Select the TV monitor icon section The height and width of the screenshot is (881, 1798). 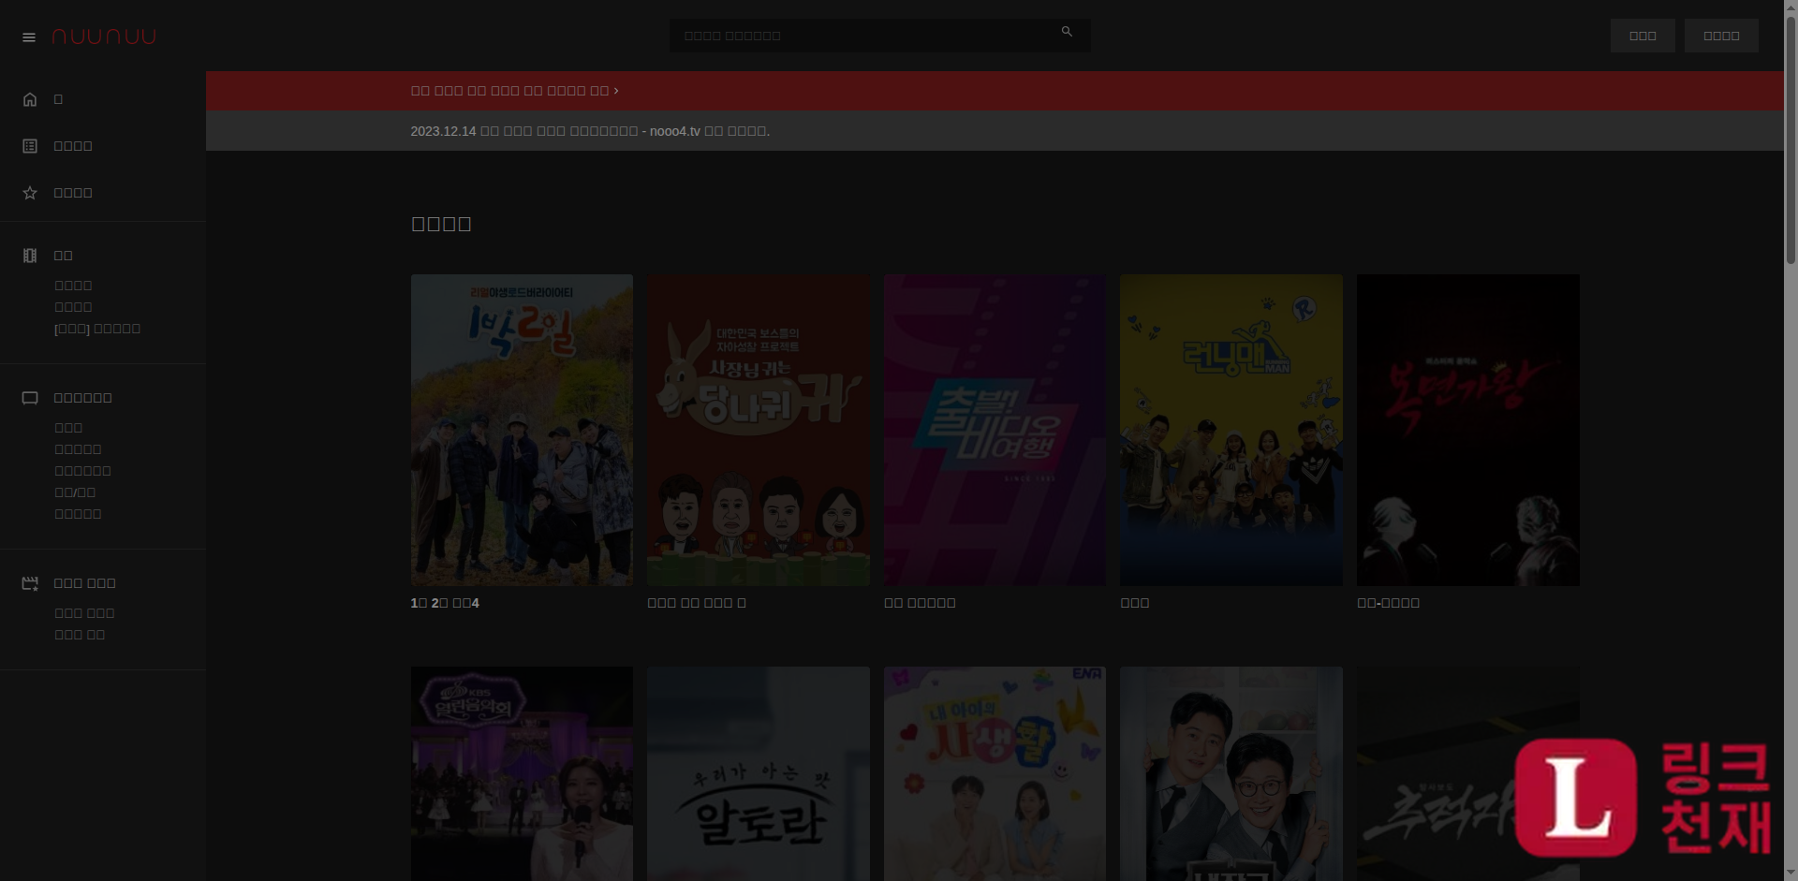pyautogui.click(x=30, y=398)
